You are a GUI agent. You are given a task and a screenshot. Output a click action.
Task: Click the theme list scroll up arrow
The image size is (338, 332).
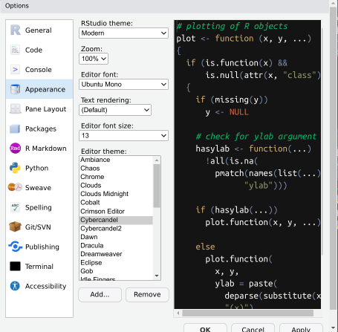[157, 160]
